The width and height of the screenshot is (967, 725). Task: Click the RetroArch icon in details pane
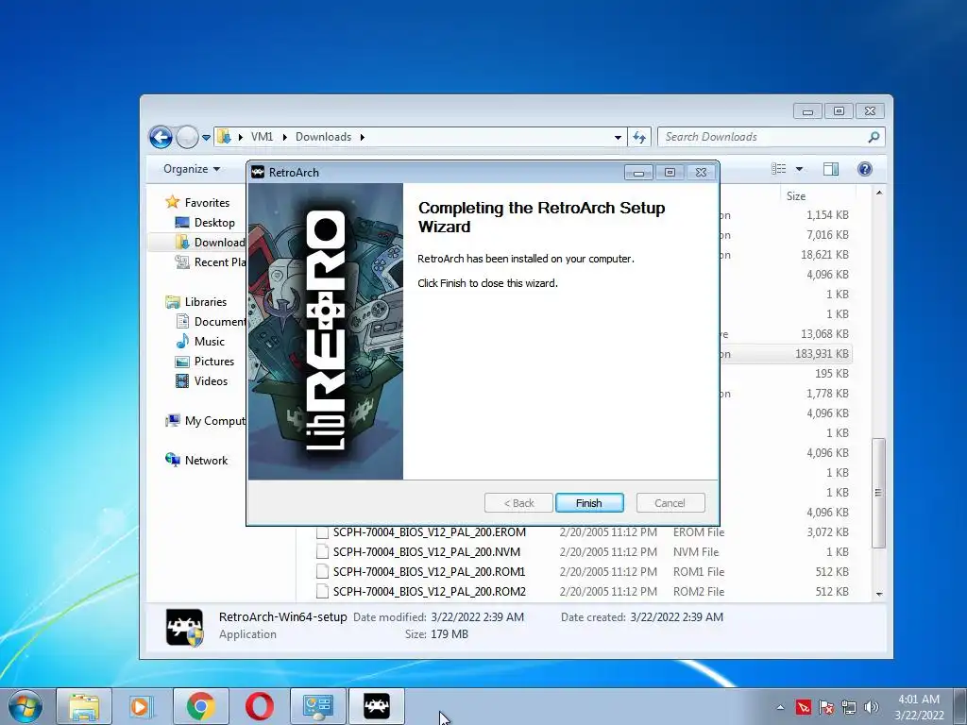(x=184, y=627)
